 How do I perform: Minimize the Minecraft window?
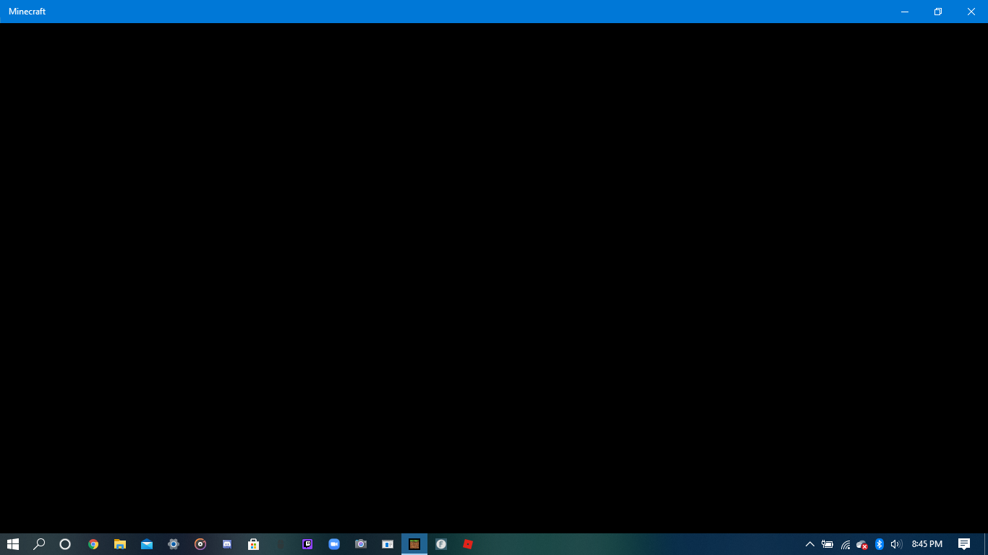click(x=905, y=12)
